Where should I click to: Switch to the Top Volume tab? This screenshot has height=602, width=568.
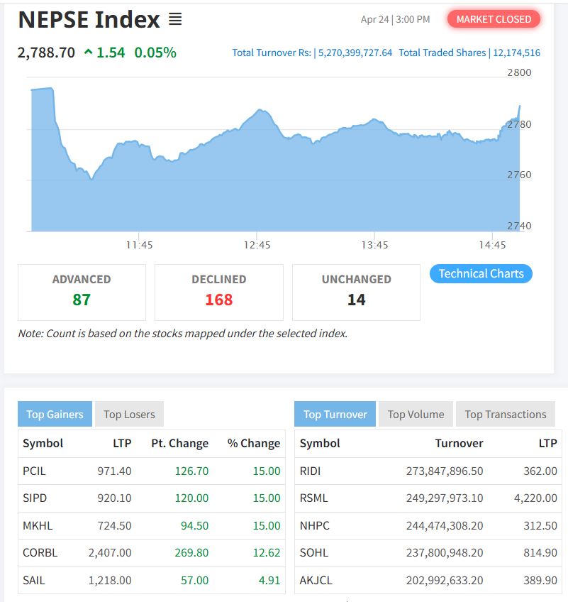click(x=416, y=415)
